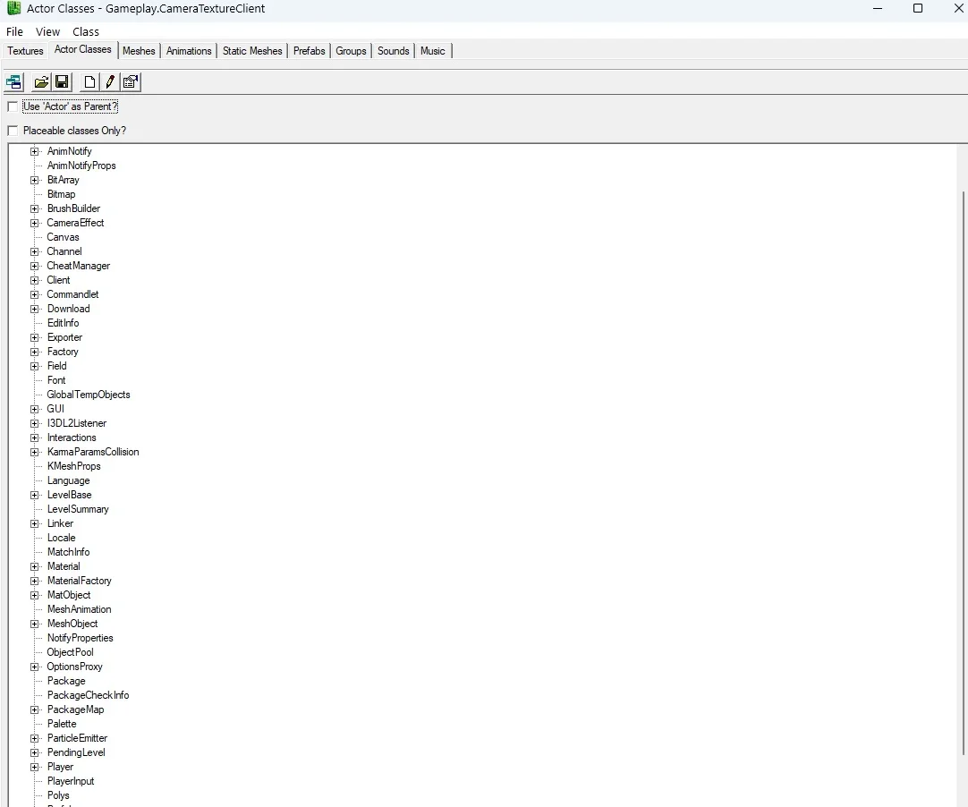Expand the Client tree node
Screen dimensions: 968x807
click(35, 280)
